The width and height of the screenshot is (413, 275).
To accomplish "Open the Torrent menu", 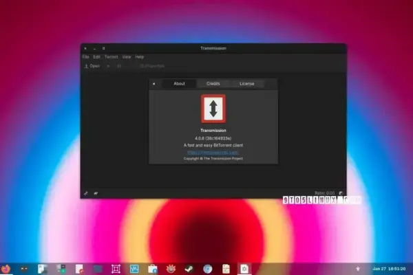I will 111,57.
